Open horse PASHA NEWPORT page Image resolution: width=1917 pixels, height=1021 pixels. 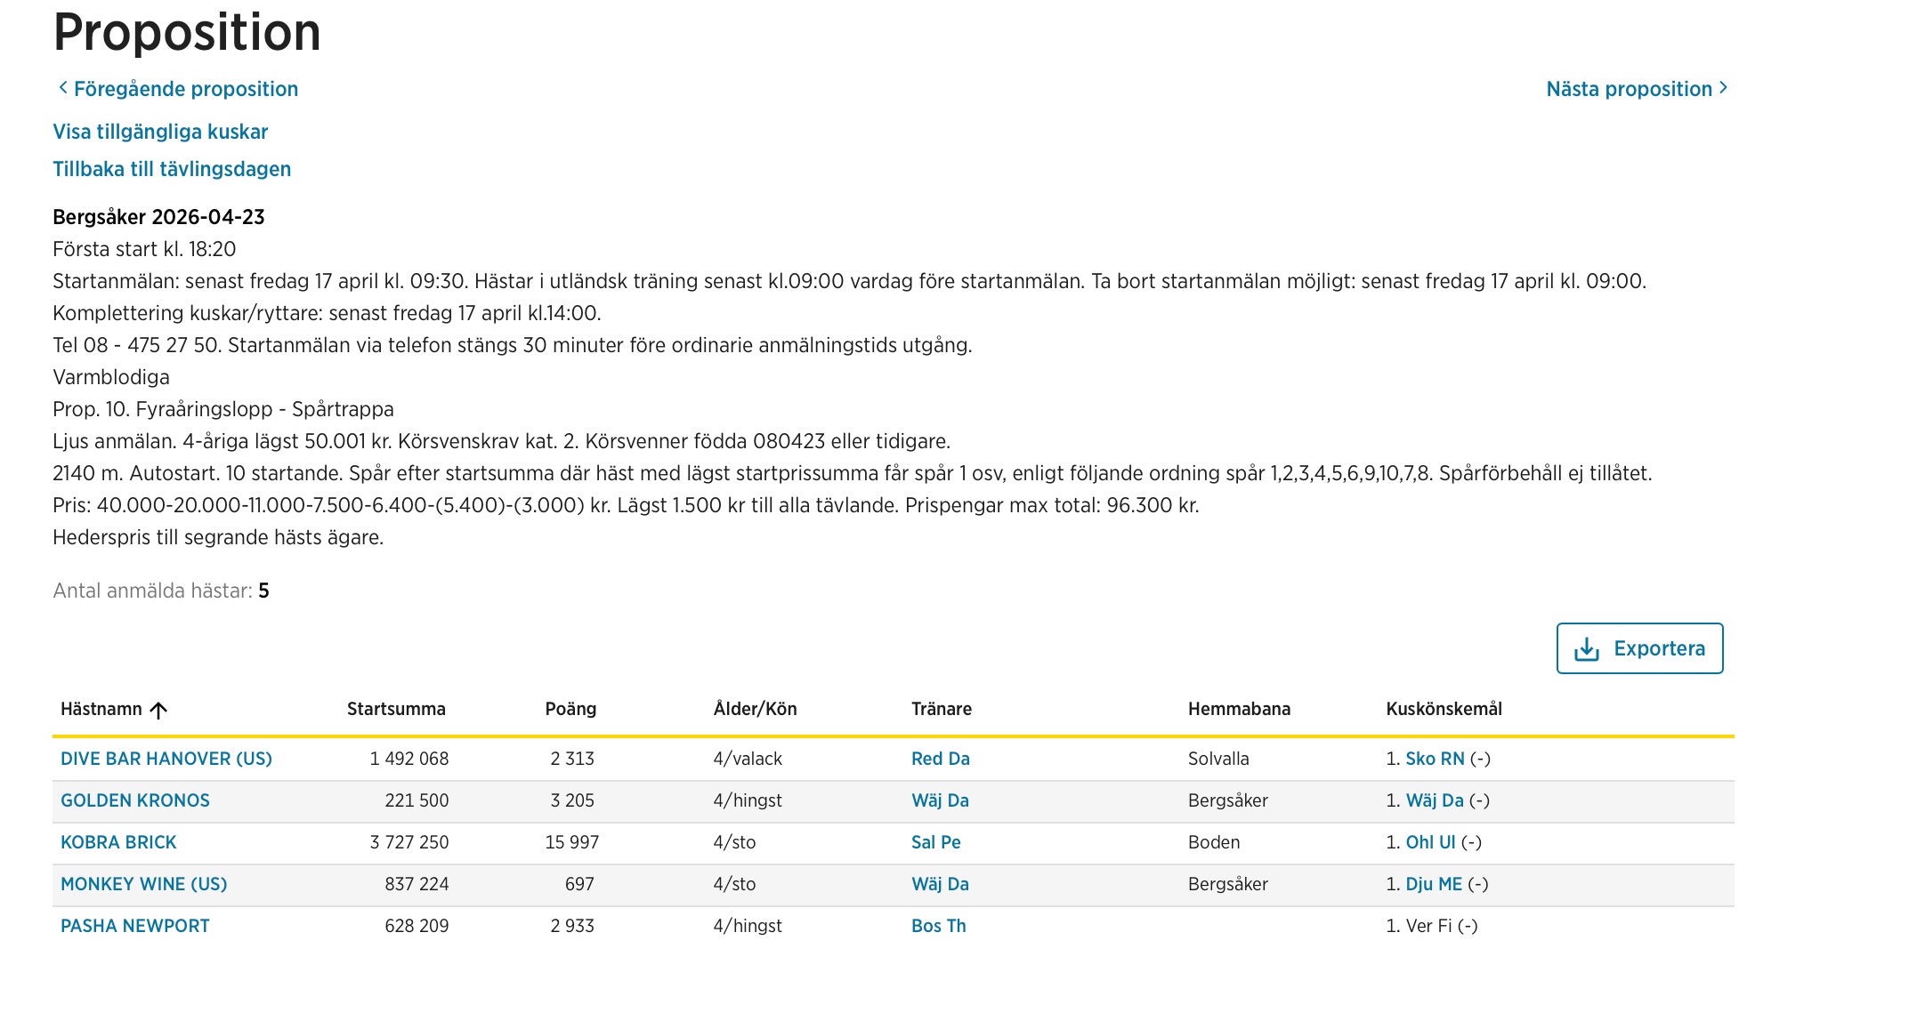tap(135, 926)
